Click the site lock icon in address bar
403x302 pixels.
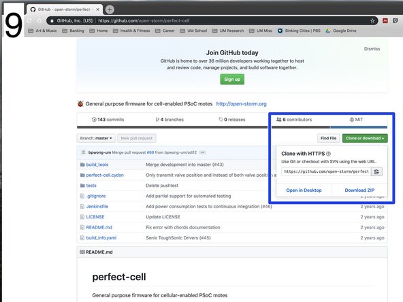(52, 21)
